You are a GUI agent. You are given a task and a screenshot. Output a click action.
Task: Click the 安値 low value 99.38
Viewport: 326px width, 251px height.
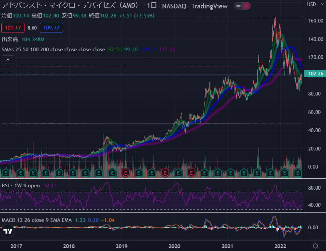pyautogui.click(x=79, y=16)
